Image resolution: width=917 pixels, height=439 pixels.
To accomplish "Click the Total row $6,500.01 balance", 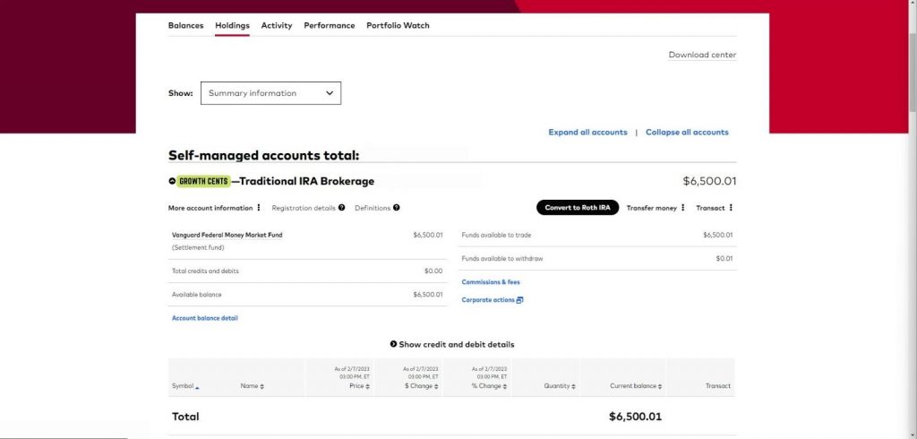I will 635,417.
